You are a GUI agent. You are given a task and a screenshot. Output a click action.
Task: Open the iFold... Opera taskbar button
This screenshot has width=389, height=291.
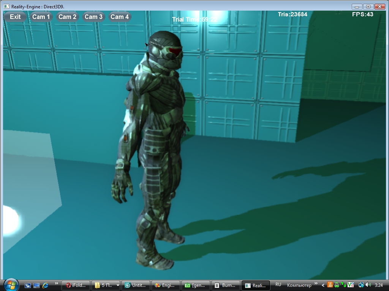(x=76, y=285)
